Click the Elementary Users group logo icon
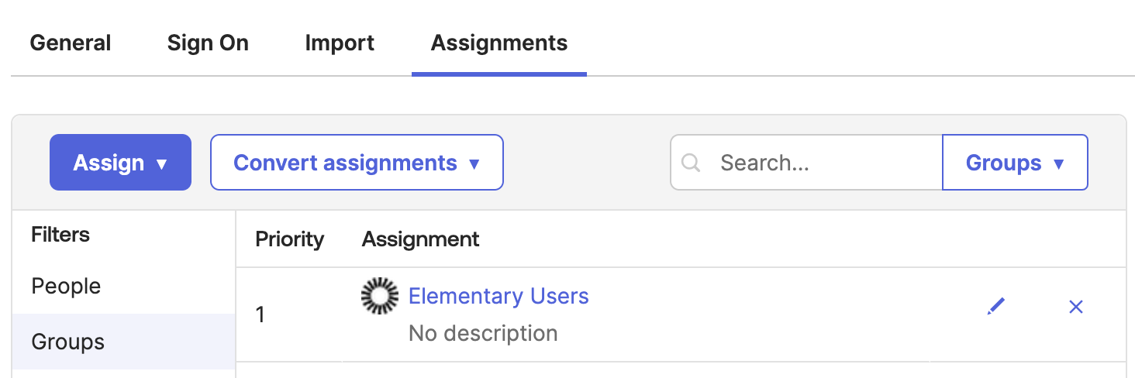 [x=380, y=296]
